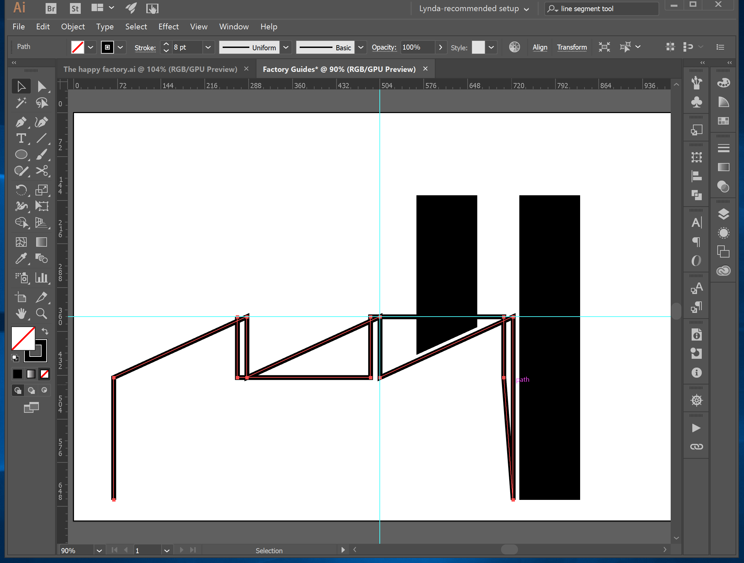Select the Type tool
Viewport: 744px width, 563px height.
point(21,138)
